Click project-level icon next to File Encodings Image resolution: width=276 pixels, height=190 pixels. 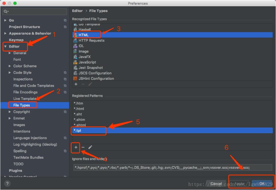point(65,92)
